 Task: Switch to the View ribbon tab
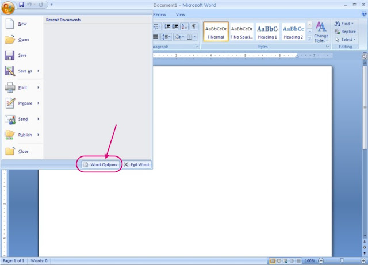coord(181,14)
